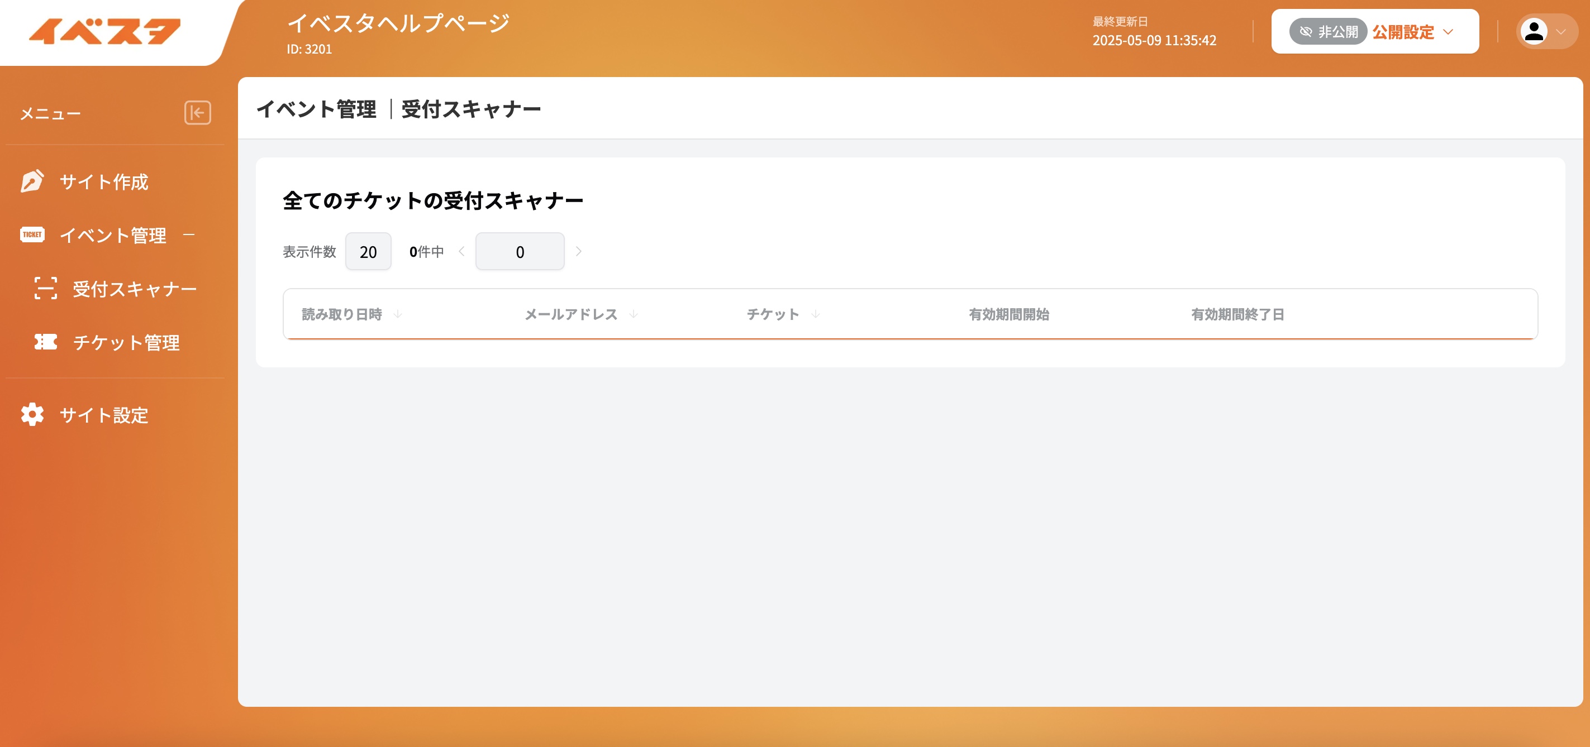
Task: Open the 公開設定 dropdown
Action: [1413, 31]
